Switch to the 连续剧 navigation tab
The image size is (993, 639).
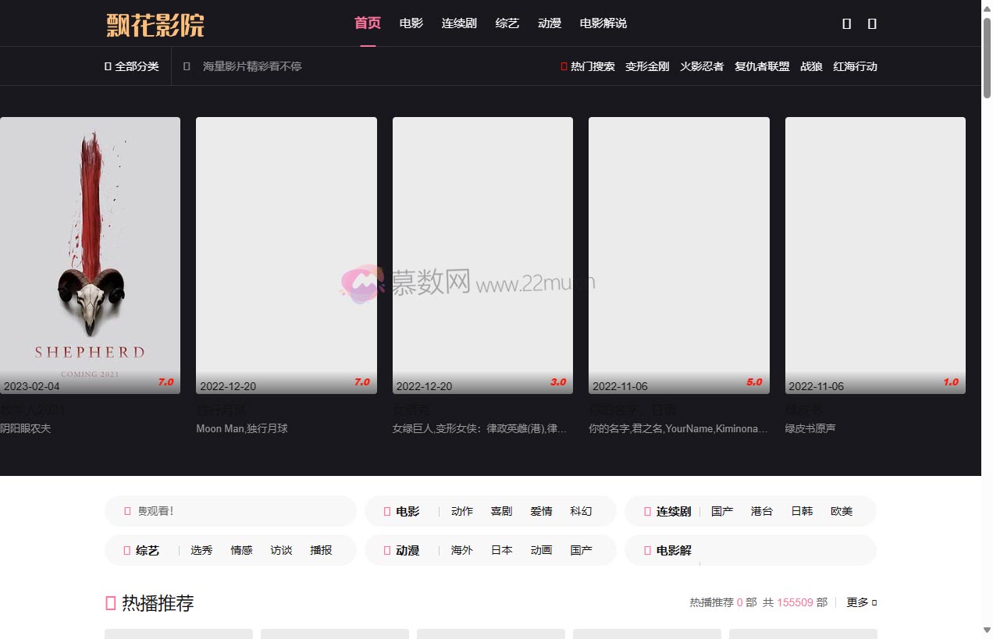(459, 23)
